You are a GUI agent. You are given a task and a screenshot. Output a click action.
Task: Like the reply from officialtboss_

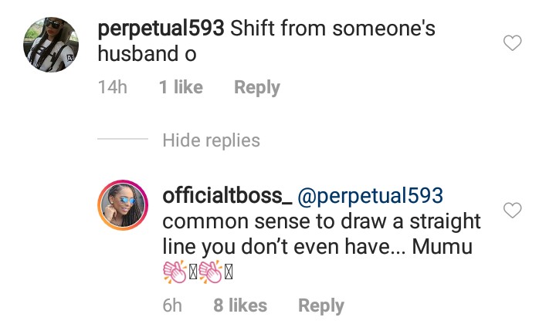click(512, 210)
